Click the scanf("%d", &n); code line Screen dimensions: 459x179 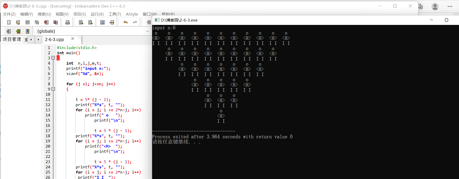[85, 74]
